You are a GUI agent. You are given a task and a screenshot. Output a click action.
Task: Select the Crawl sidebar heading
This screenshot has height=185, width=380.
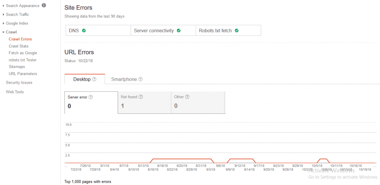11,32
